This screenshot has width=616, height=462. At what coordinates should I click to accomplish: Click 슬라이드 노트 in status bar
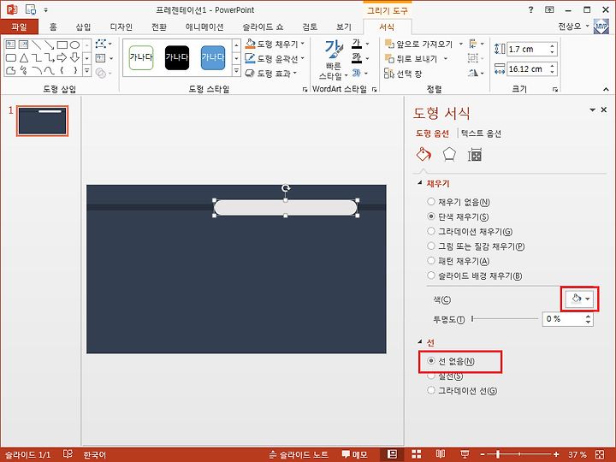click(299, 455)
